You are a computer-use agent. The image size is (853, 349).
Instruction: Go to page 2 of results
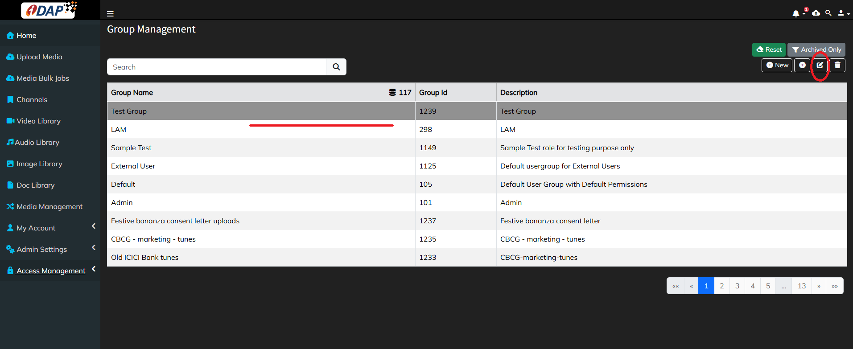click(721, 286)
